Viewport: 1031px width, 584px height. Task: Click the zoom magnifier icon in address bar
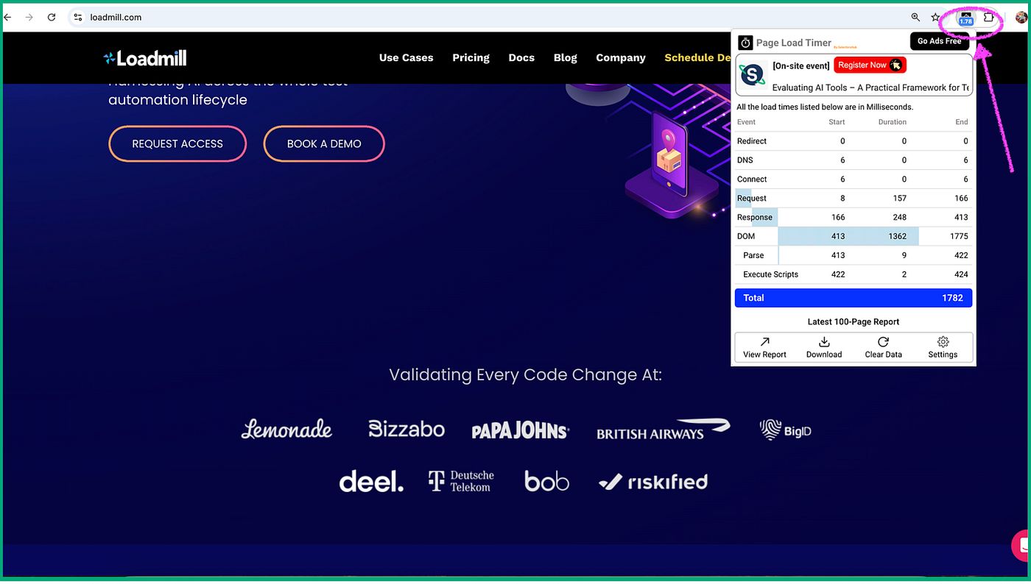point(915,17)
